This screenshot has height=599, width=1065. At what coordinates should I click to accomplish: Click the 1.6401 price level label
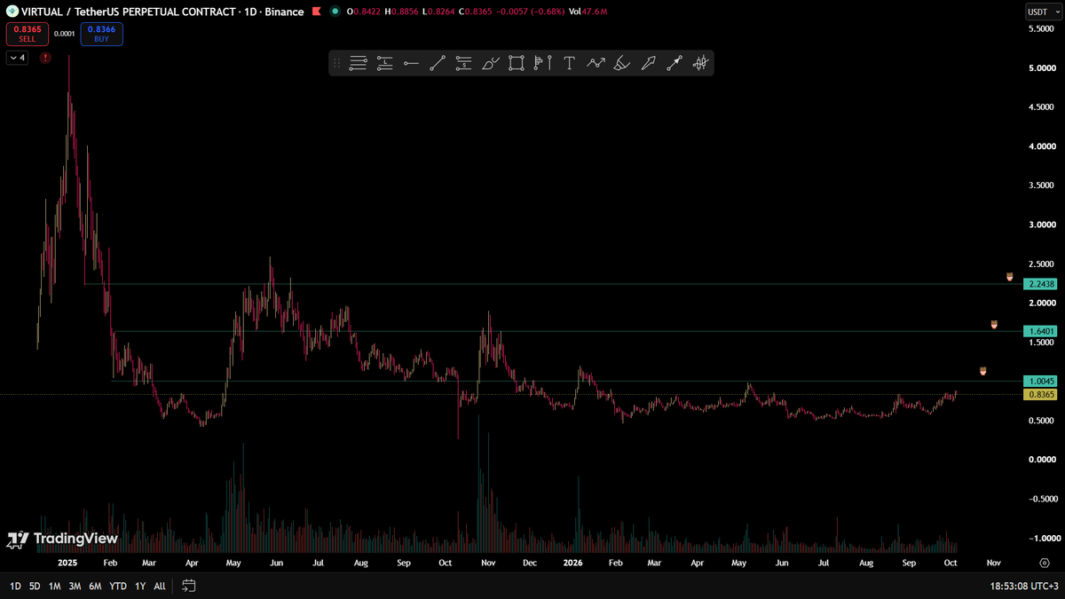click(x=1040, y=331)
